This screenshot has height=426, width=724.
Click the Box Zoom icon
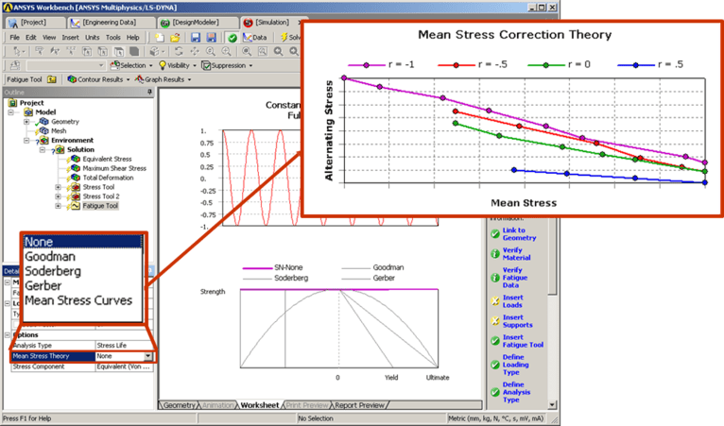pos(226,51)
